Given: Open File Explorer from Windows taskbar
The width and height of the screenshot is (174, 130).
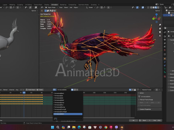Looking at the screenshot, I should pos(74,127).
